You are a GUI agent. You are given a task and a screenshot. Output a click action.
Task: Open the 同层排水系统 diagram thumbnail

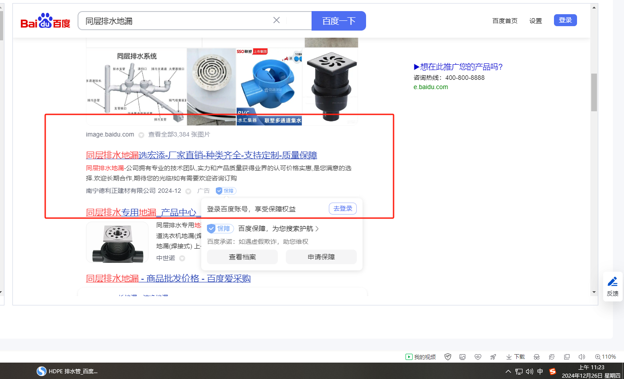tap(136, 87)
